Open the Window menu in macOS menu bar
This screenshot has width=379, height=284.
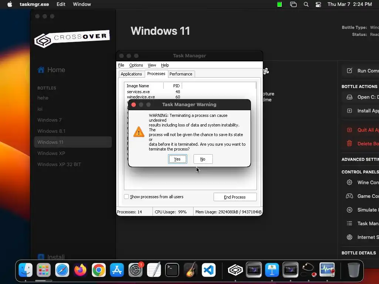point(82,4)
